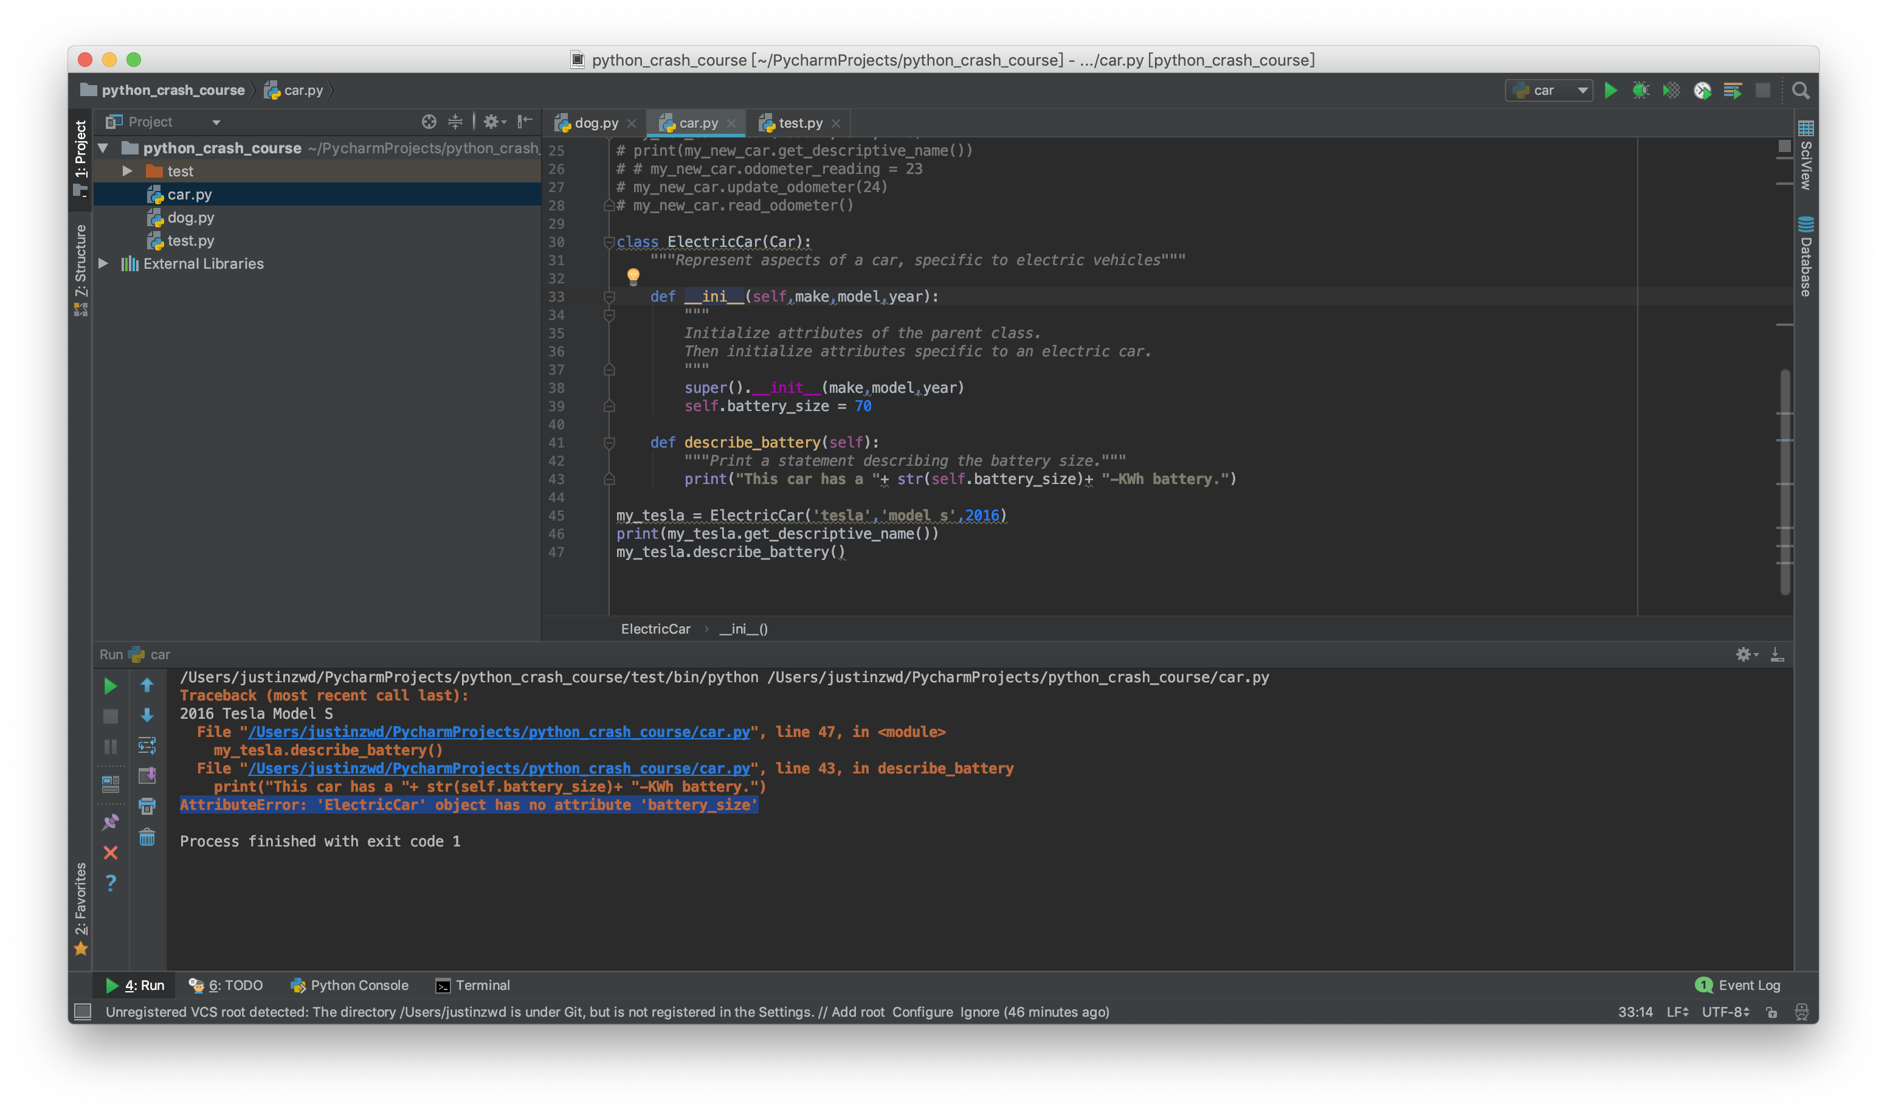This screenshot has width=1887, height=1114.
Task: Open the car run configuration dropdown
Action: pos(1550,91)
